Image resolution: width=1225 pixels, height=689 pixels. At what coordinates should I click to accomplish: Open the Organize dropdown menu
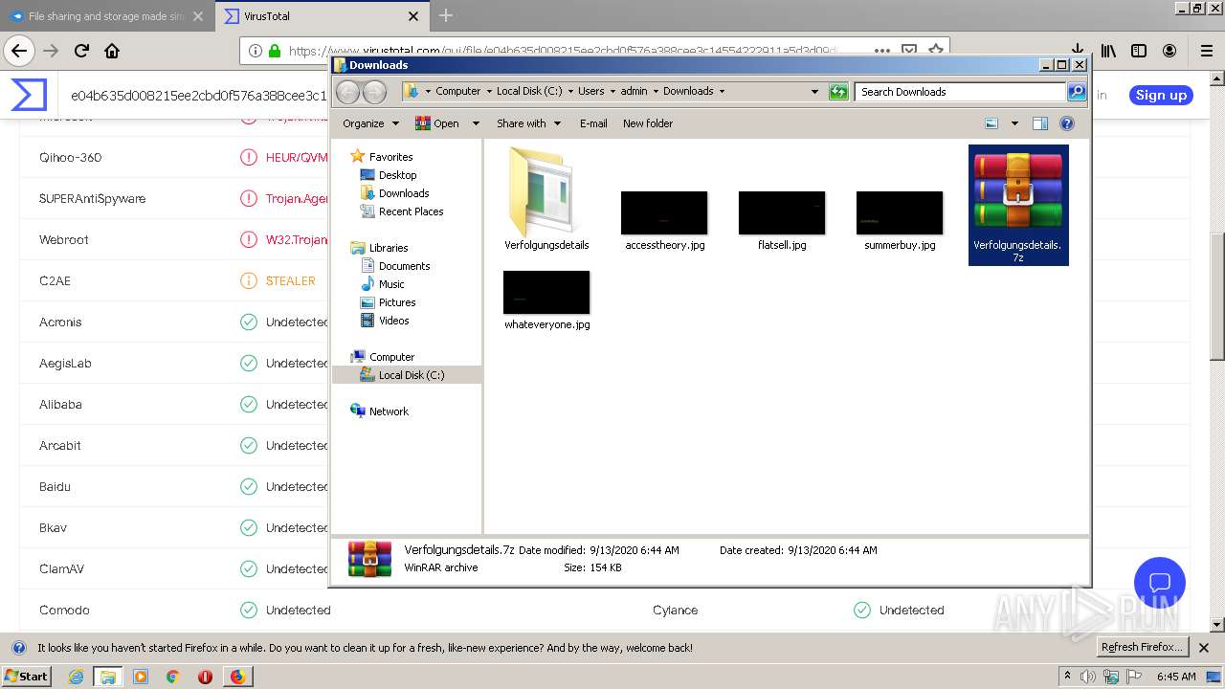pos(370,123)
